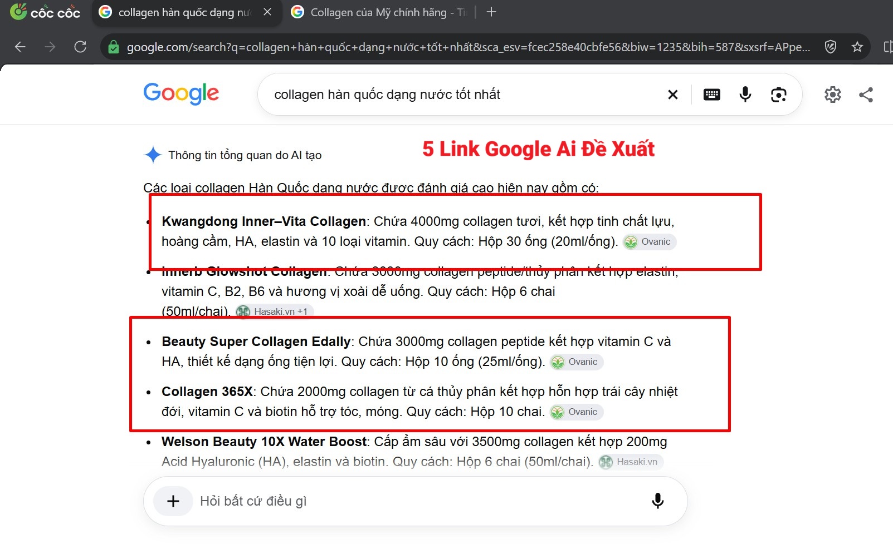Open the shield protection icon in address bar
893x554 pixels.
coord(831,47)
